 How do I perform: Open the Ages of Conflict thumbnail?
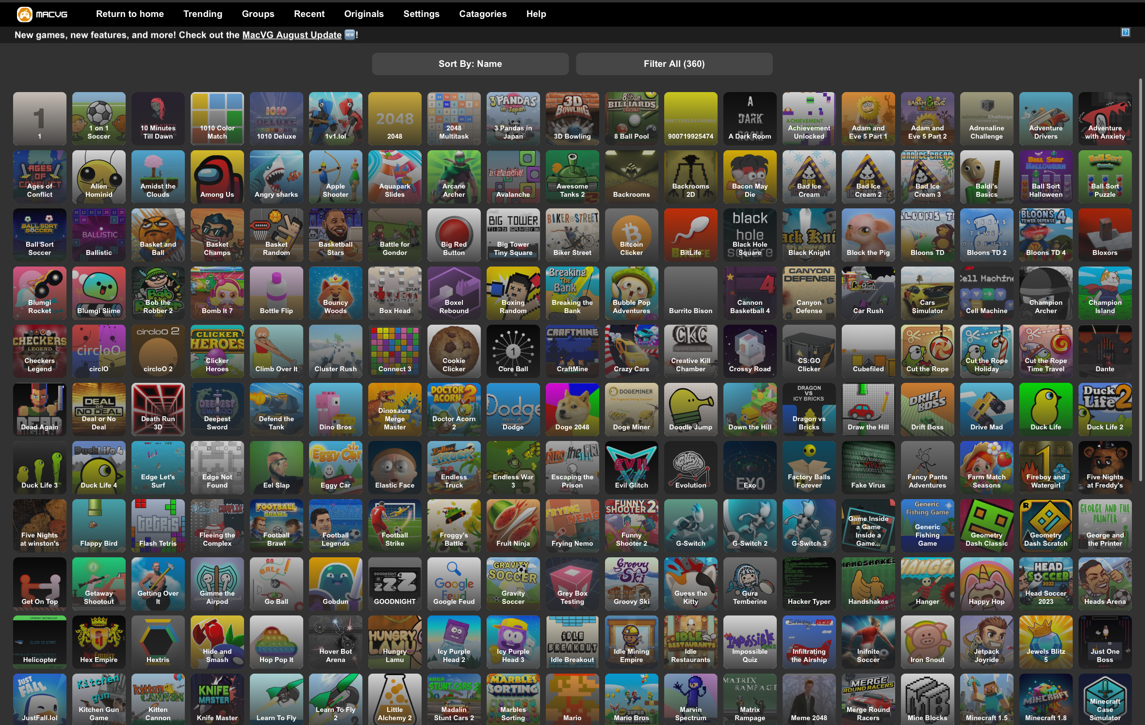coord(40,177)
